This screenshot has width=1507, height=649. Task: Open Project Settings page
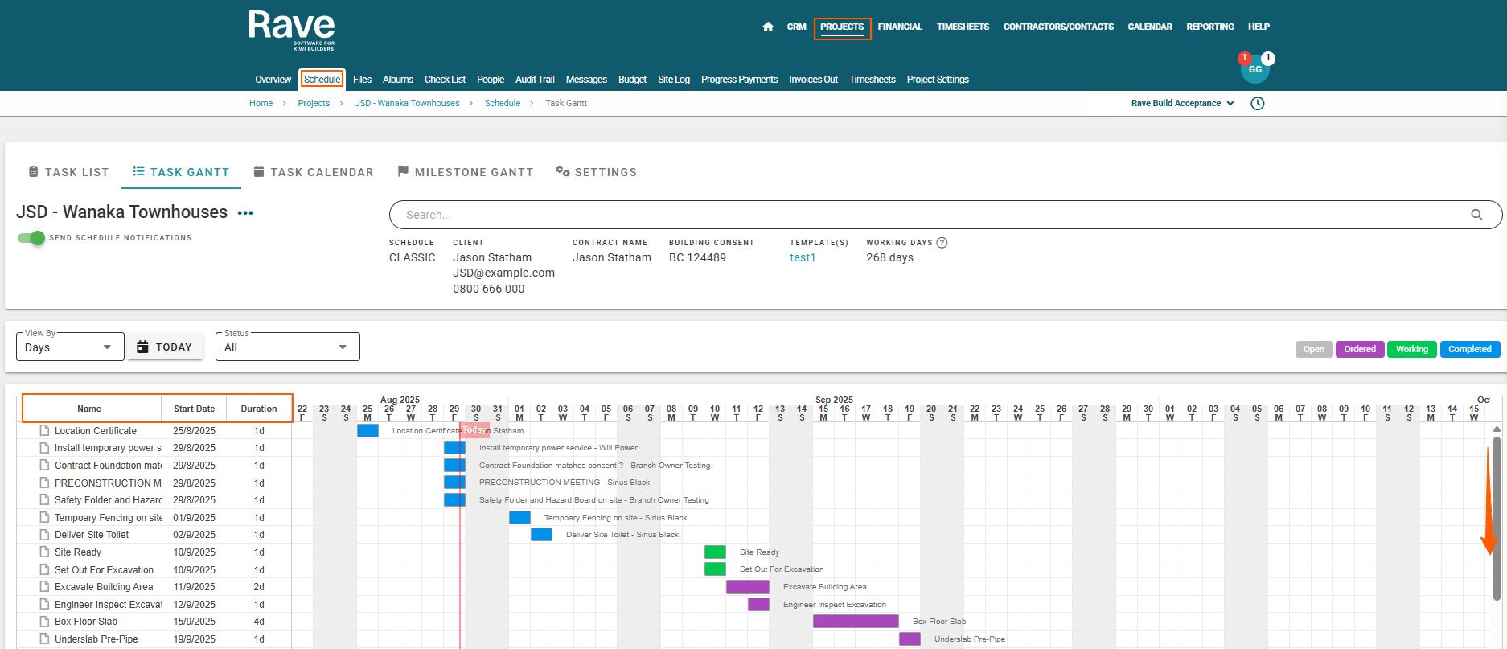(x=938, y=80)
